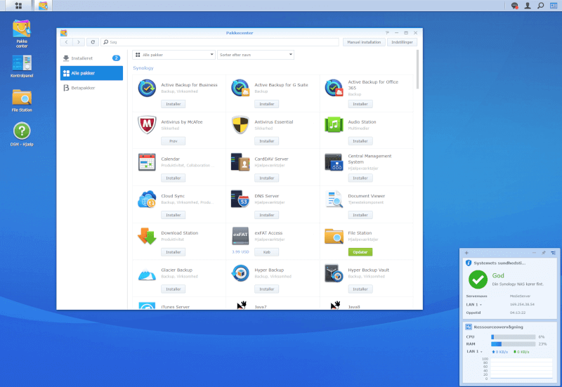Open Indstillinger in Pakkecenter
This screenshot has height=387, width=562.
tap(402, 42)
